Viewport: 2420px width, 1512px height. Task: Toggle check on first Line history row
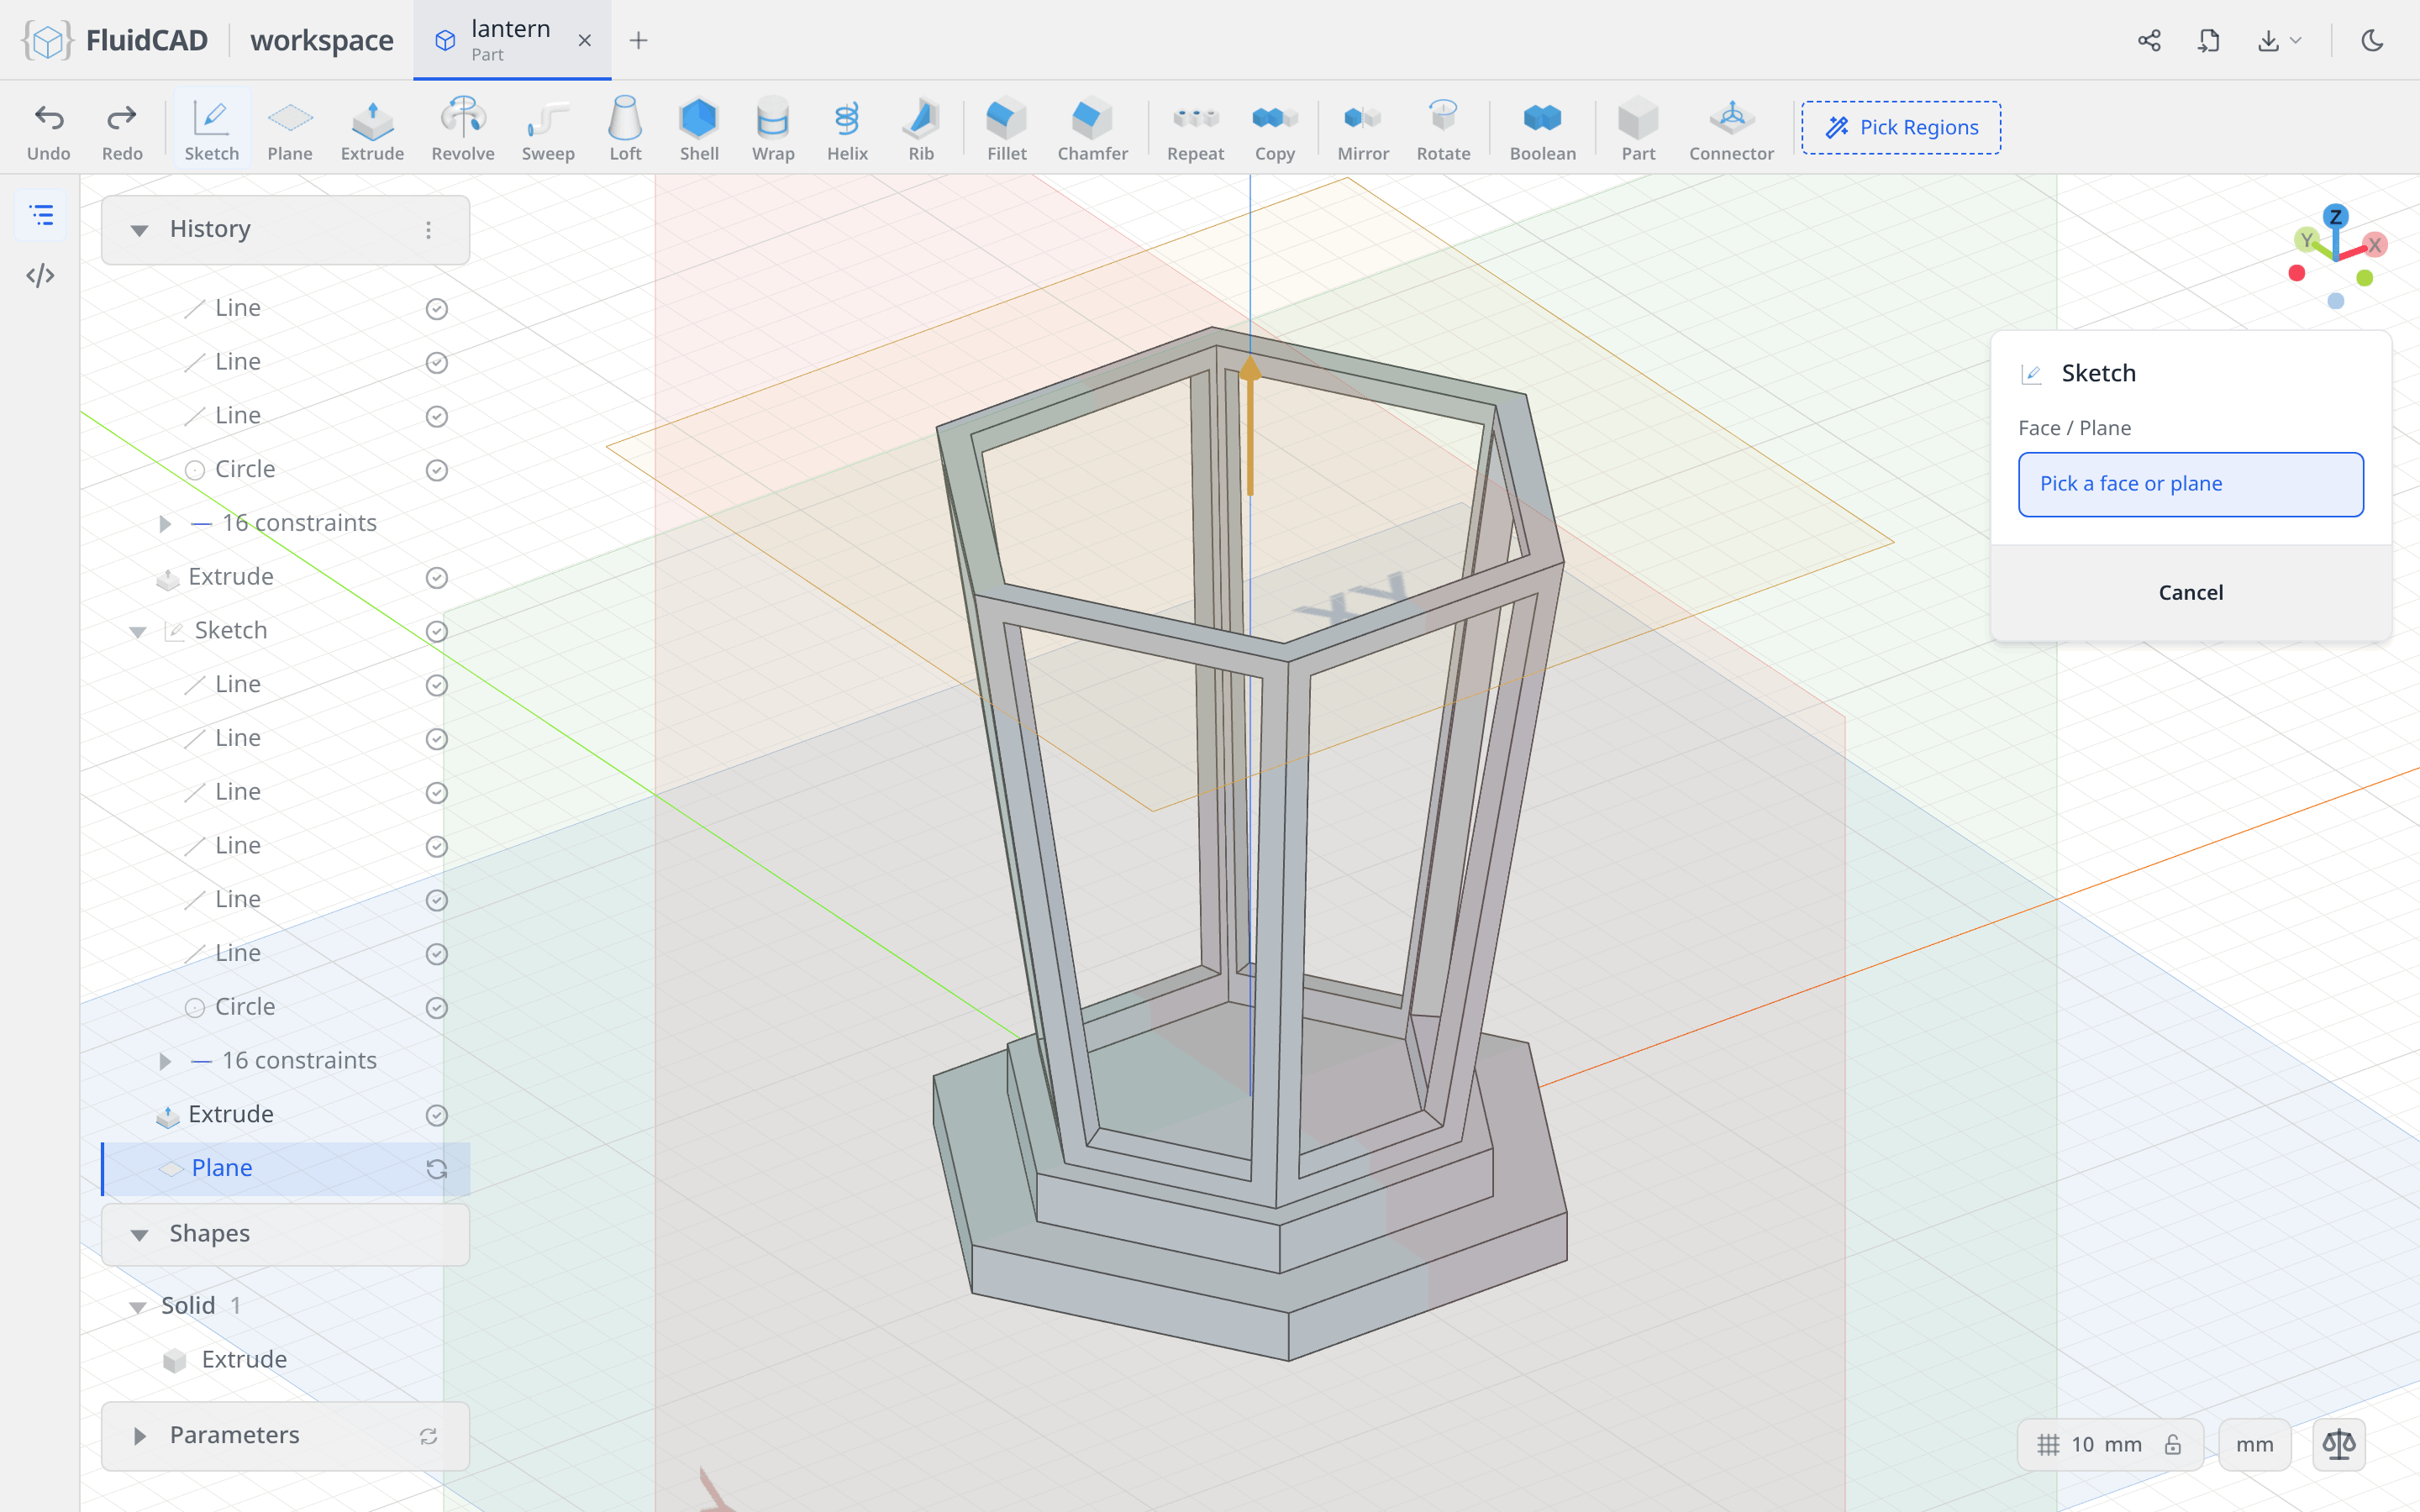[x=436, y=309]
